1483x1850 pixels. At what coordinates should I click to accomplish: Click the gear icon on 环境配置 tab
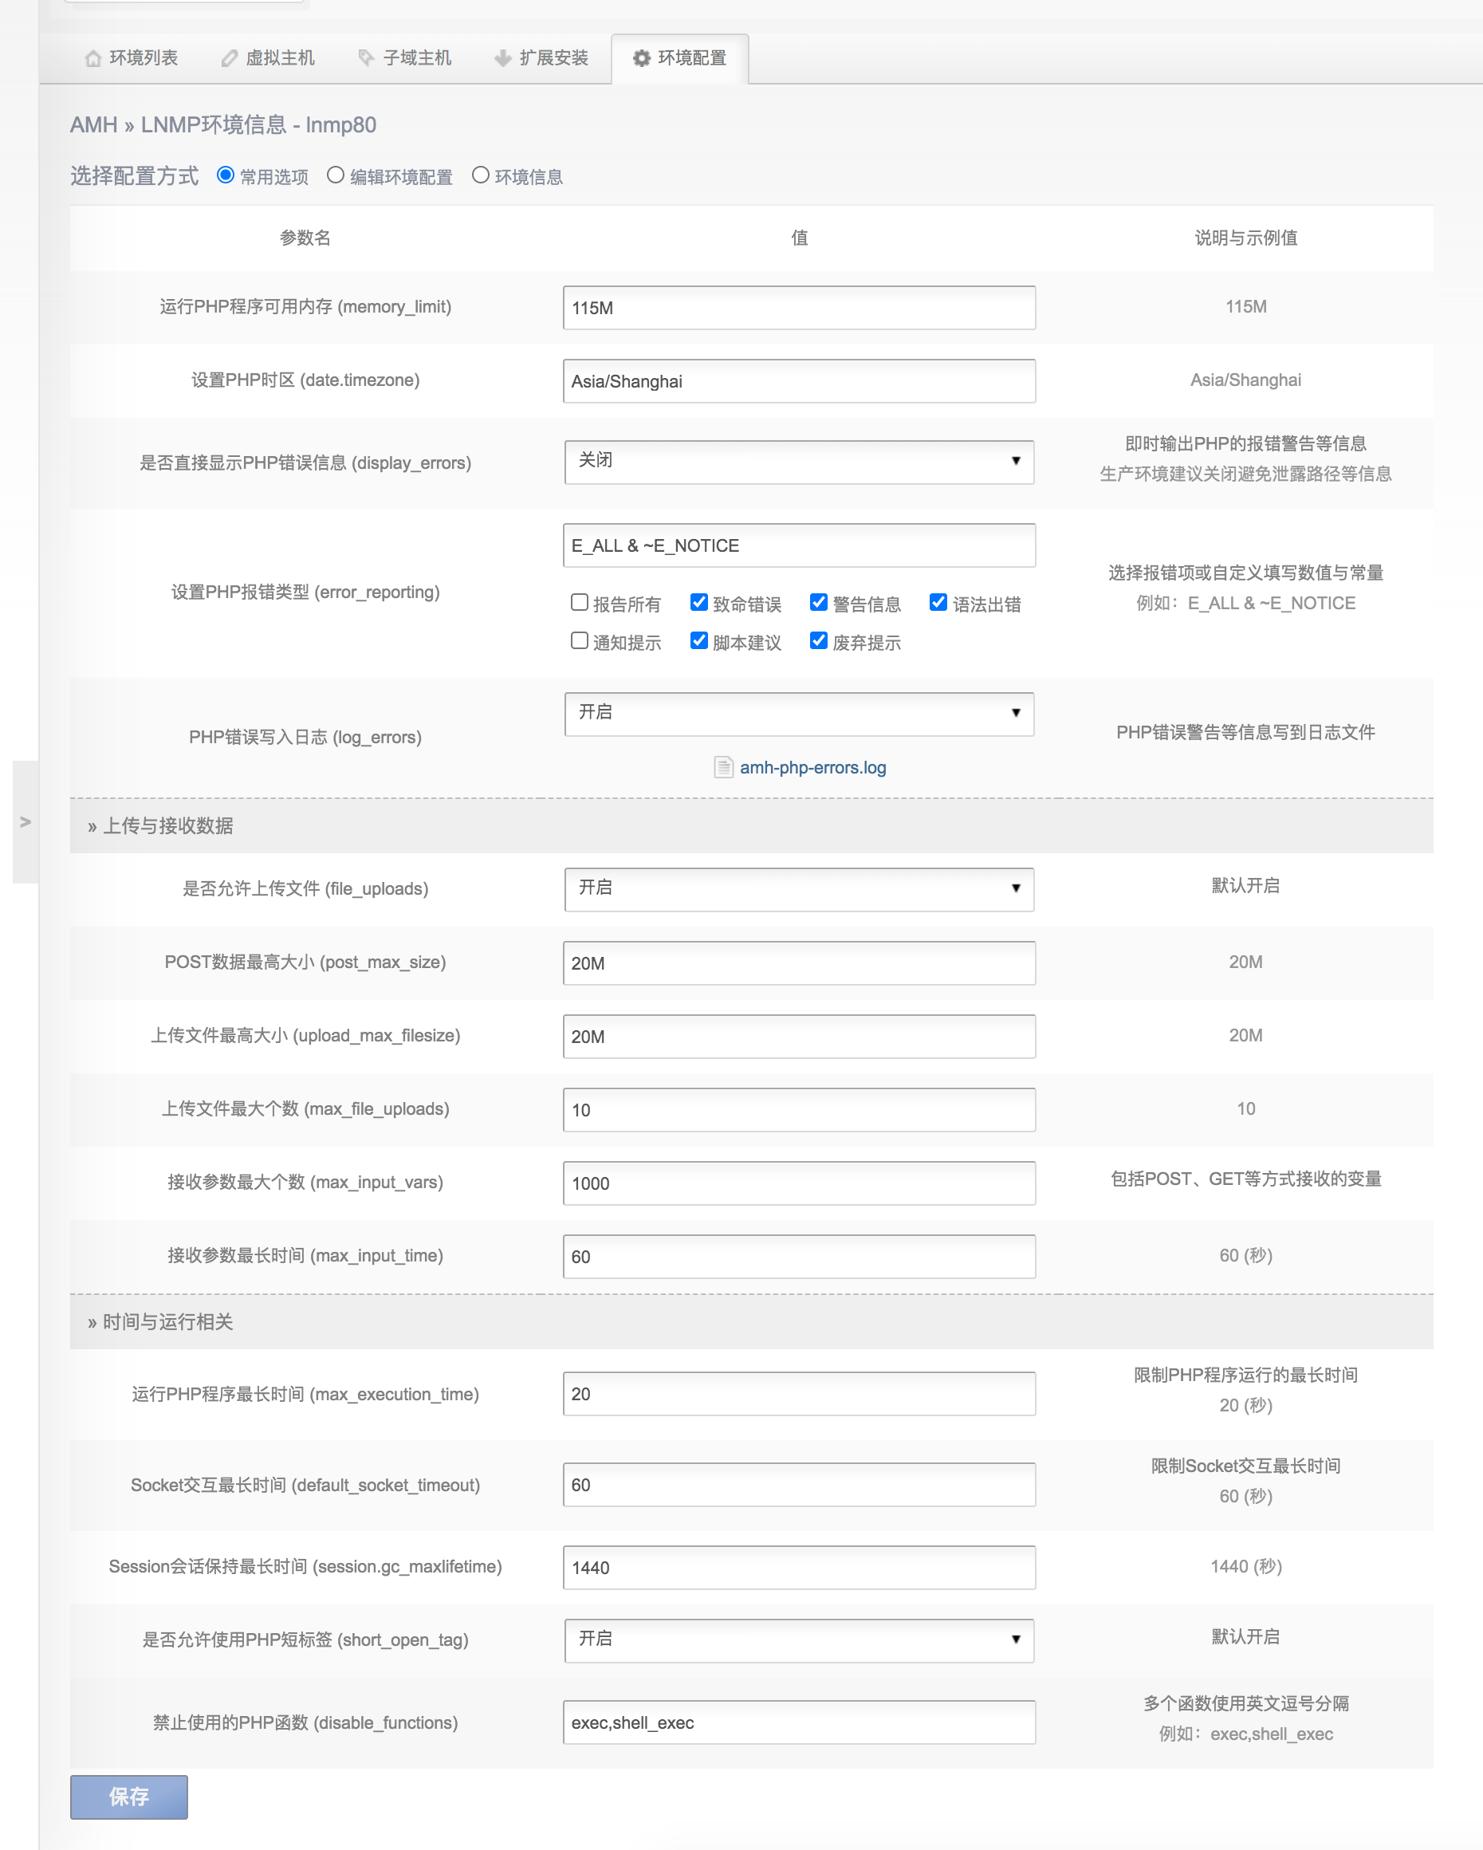[641, 58]
